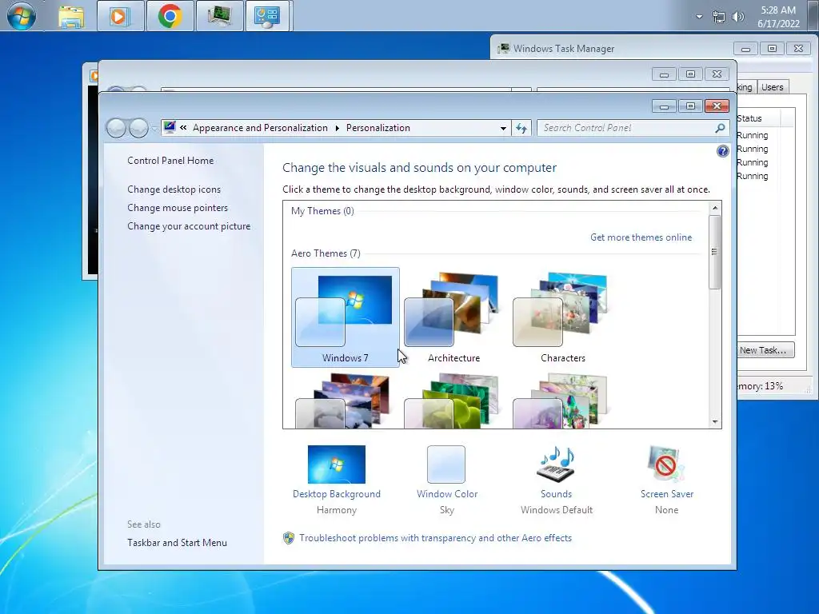819x614 pixels.
Task: Open Taskbar and Start Menu link
Action: (177, 543)
